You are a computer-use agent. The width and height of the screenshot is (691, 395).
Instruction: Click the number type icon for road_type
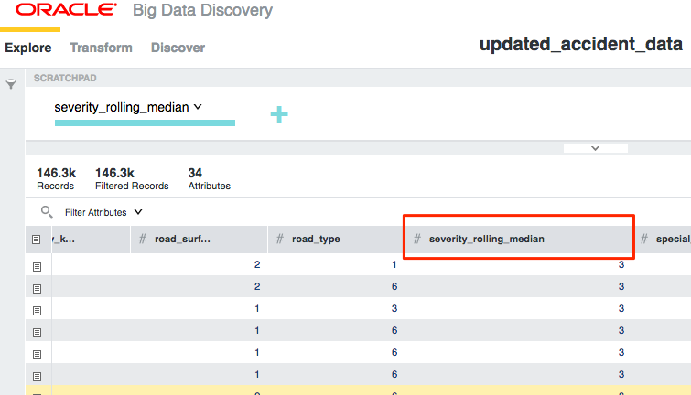click(x=279, y=240)
